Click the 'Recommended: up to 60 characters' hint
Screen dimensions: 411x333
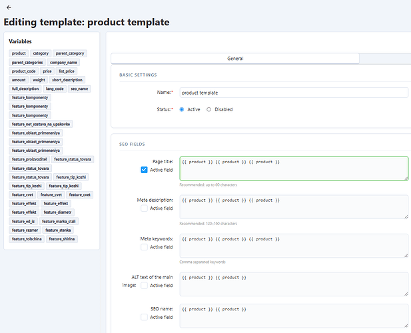click(x=208, y=185)
